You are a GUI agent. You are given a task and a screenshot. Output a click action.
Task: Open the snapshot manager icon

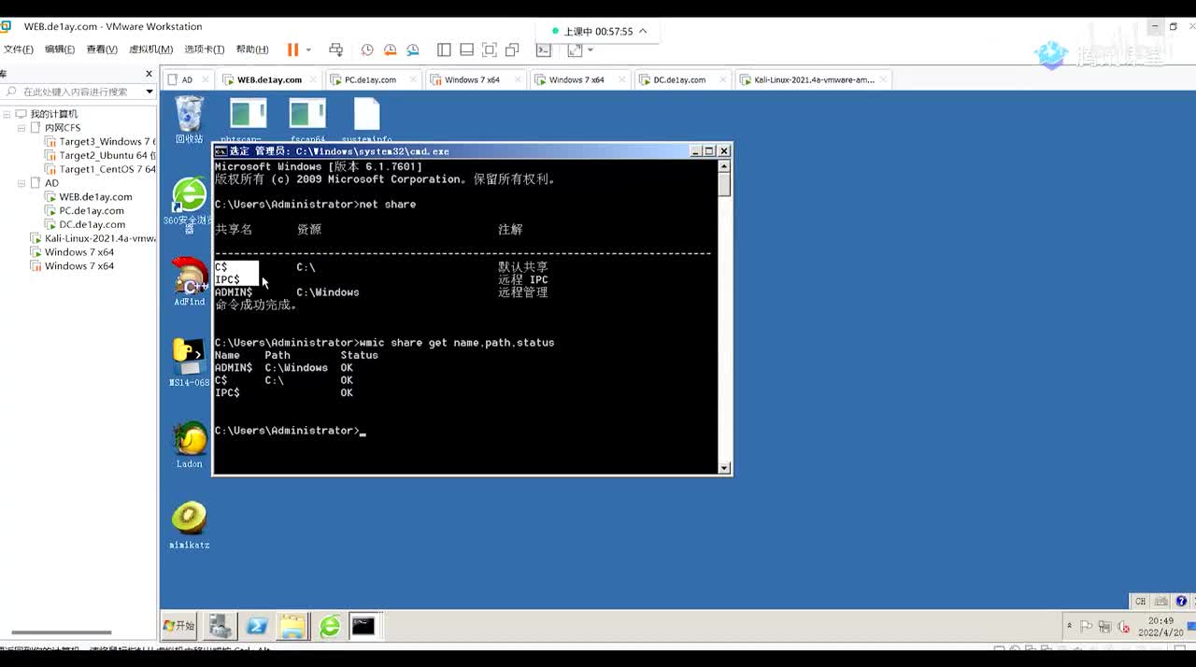(x=413, y=50)
